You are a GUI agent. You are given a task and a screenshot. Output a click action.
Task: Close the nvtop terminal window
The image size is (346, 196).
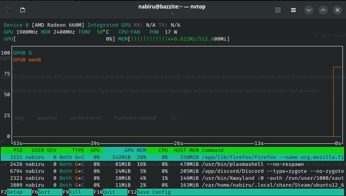(337, 10)
